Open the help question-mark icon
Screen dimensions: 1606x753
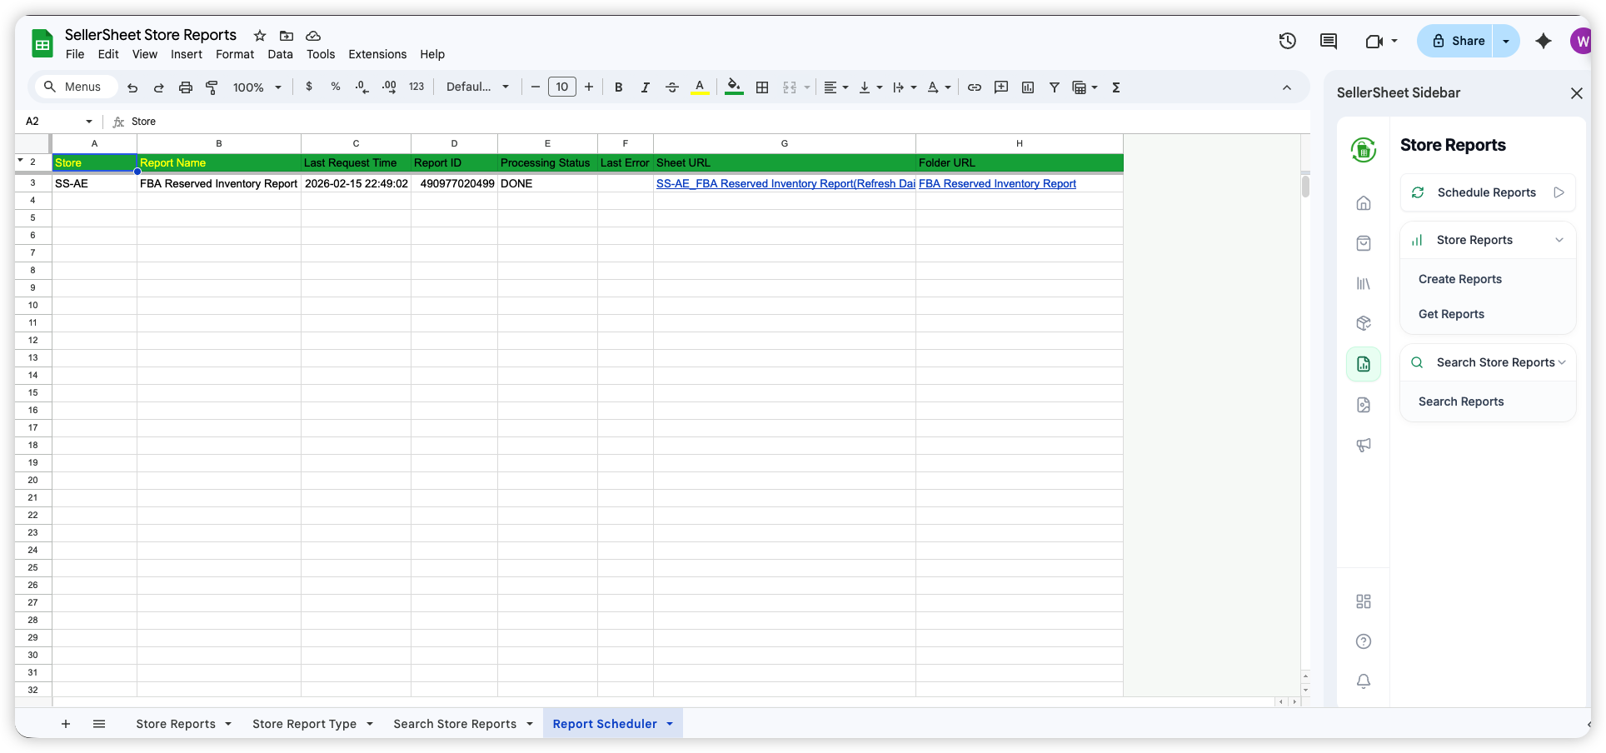tap(1364, 641)
